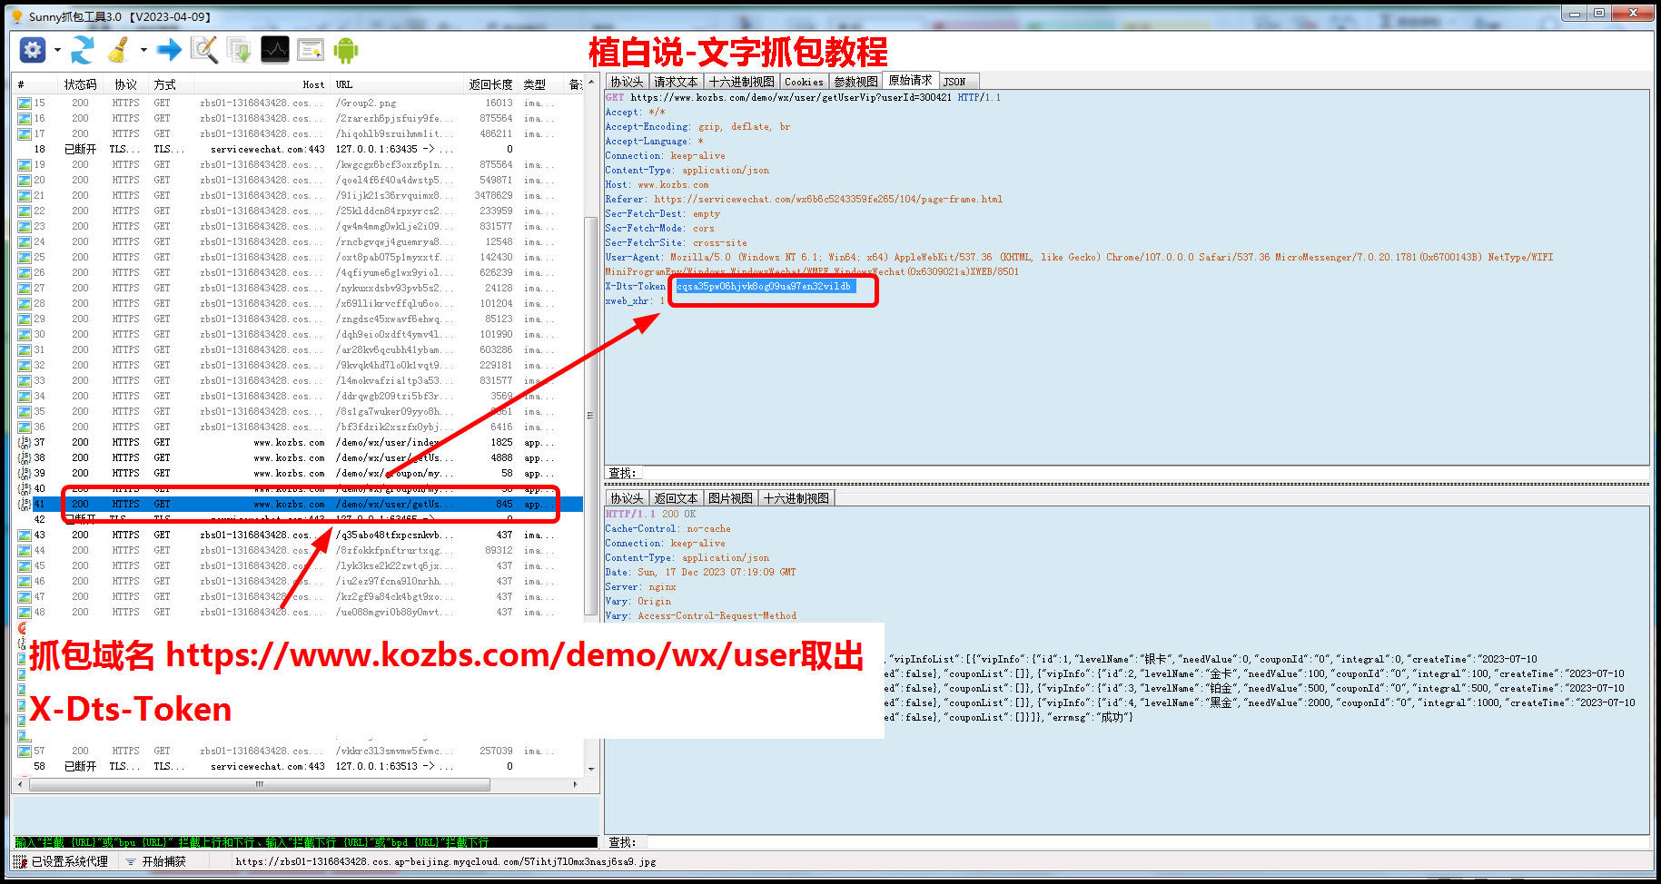Click the filter icon beside 开始捕获

(131, 861)
